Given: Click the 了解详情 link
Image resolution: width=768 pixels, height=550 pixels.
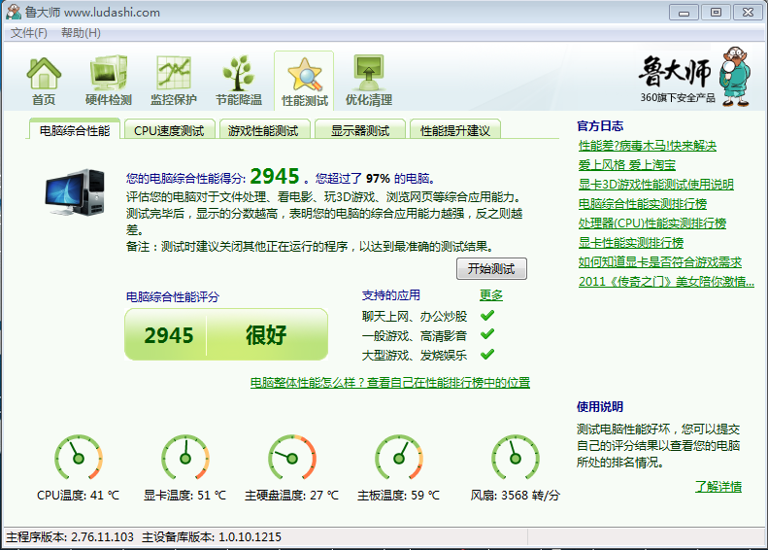Looking at the screenshot, I should click(718, 487).
